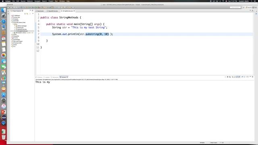Maximize the Console panel
258x145 pixels.
click(x=253, y=77)
